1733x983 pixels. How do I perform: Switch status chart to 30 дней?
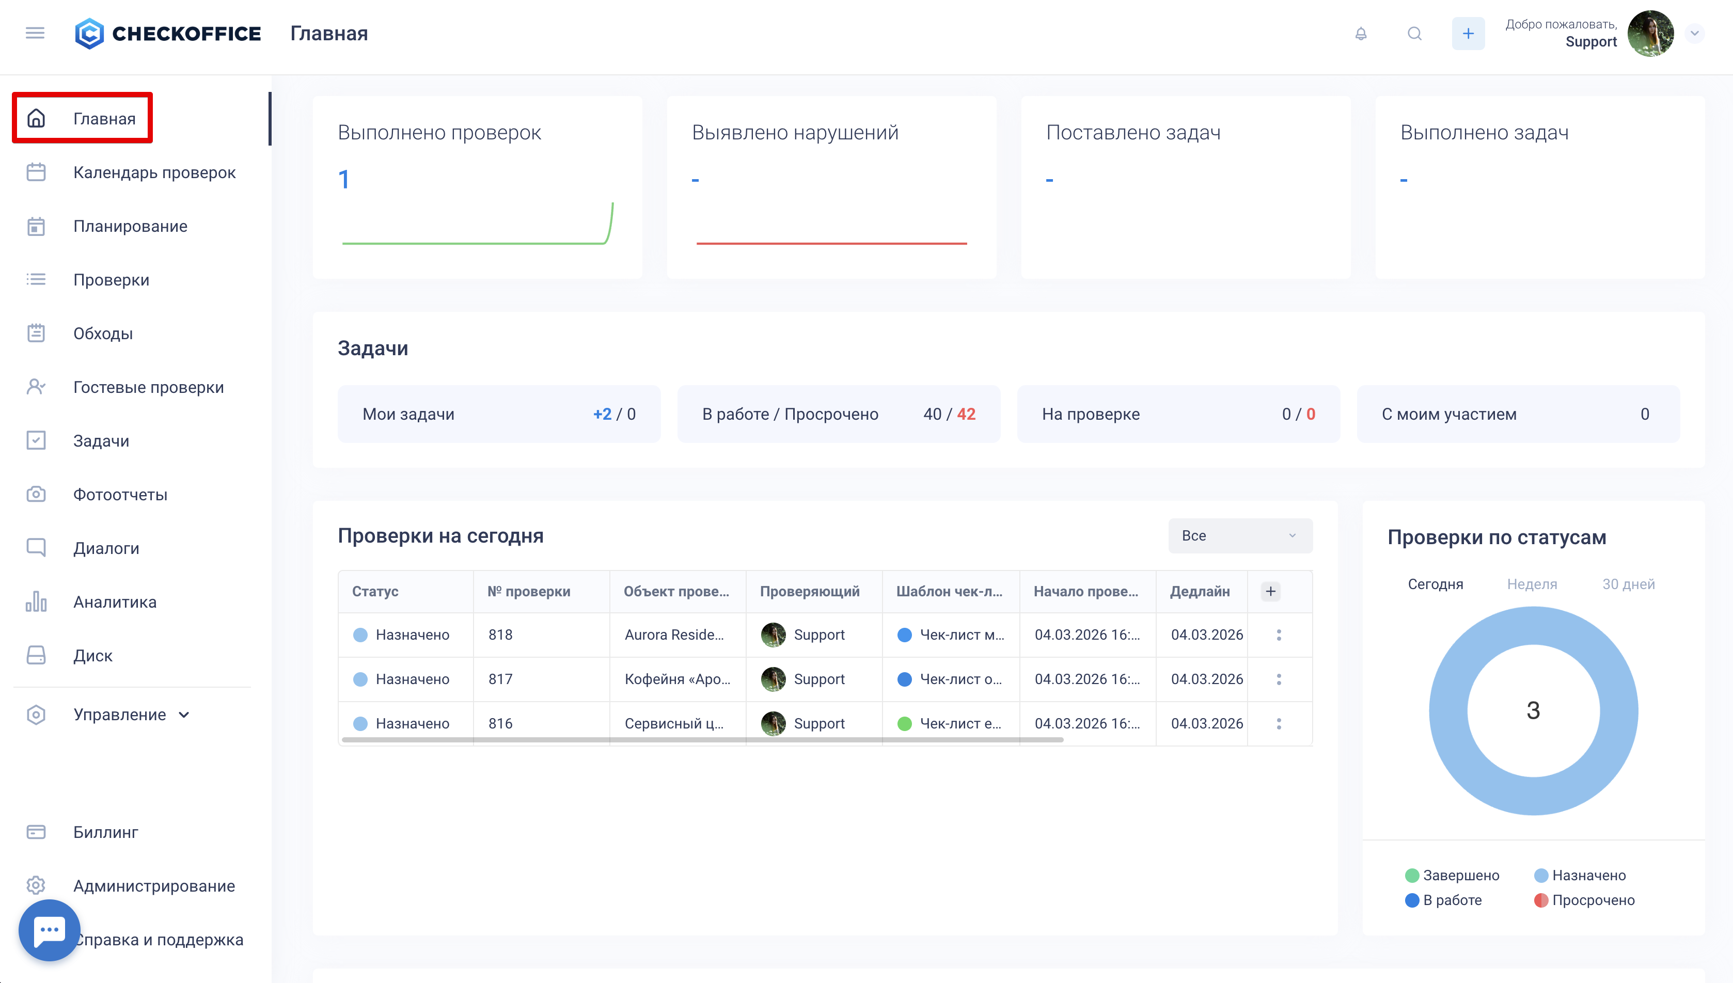(1628, 584)
